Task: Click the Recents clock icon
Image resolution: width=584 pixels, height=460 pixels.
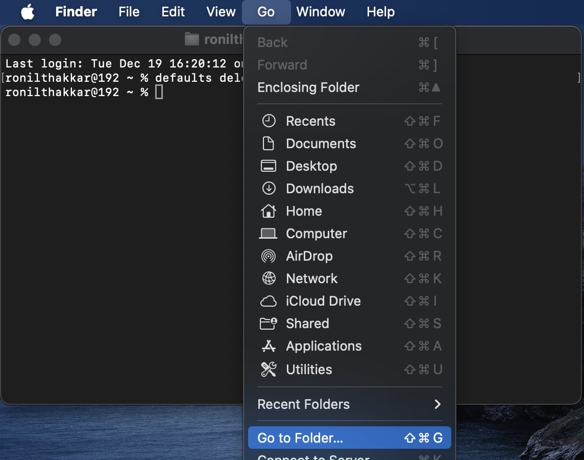Action: pos(269,121)
